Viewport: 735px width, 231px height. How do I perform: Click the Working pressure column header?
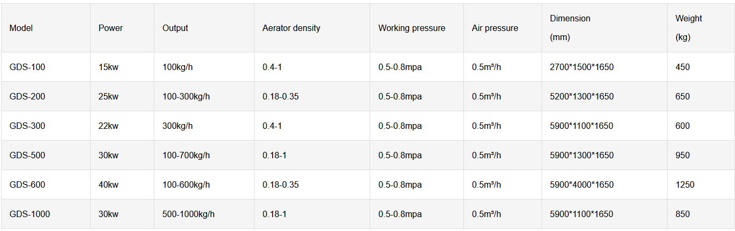(411, 28)
